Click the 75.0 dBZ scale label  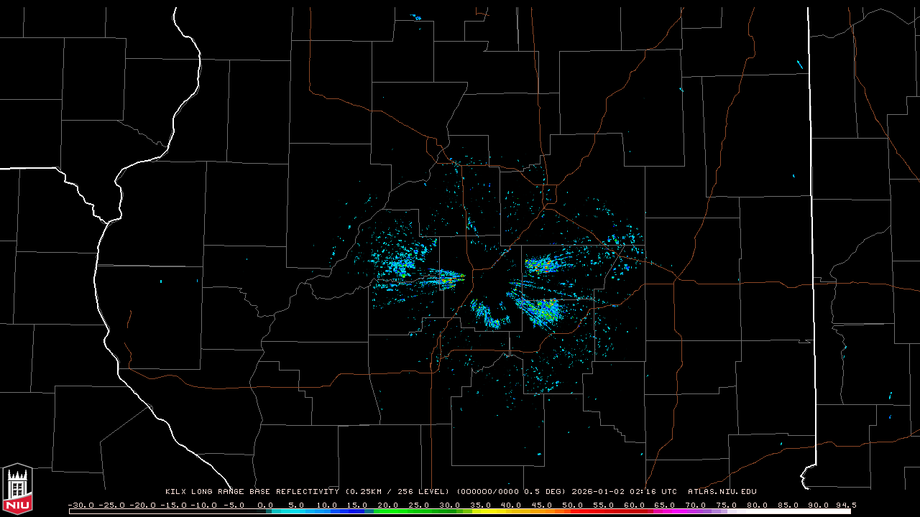point(725,505)
